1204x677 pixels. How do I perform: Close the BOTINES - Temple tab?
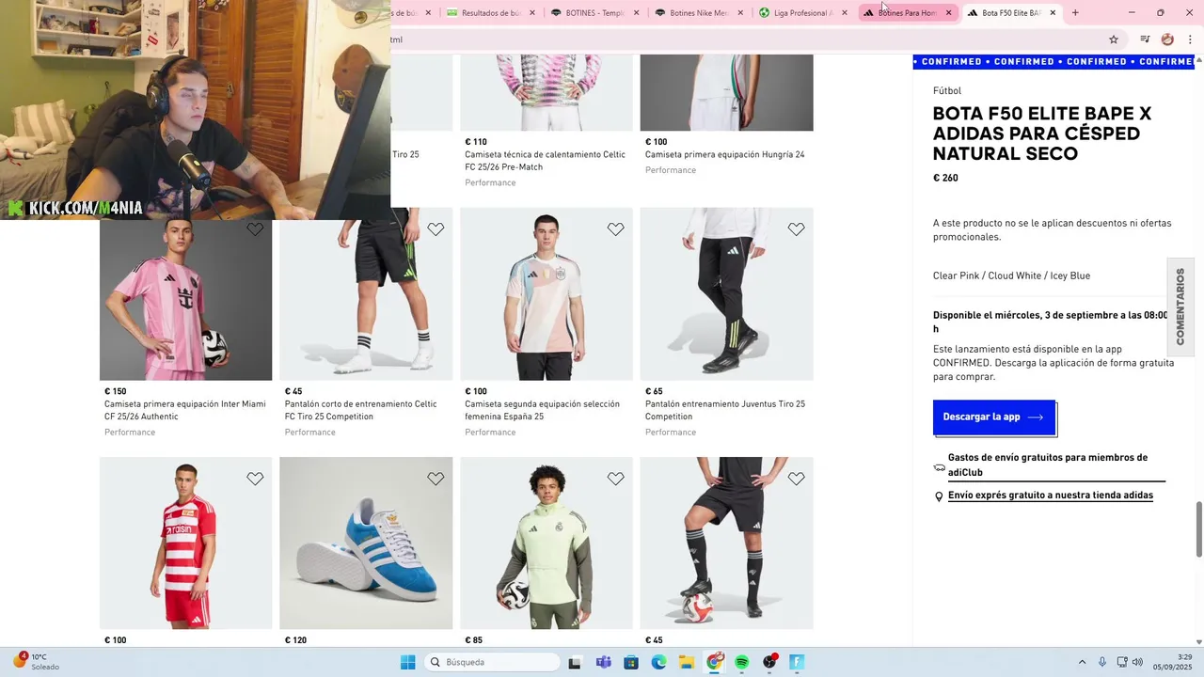[x=636, y=13]
